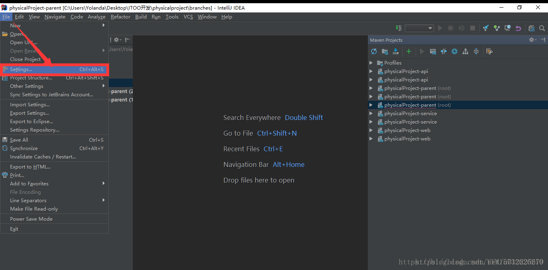Open the Code menu
Screen dimensions: 548x270
[77, 16]
